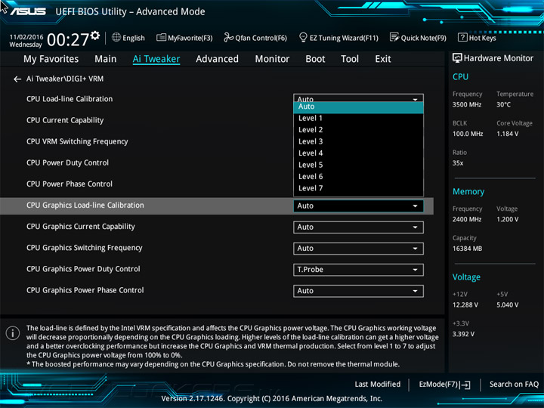Choose Auto in the open dropdown list
Image resolution: width=544 pixels, height=408 pixels.
[x=358, y=107]
